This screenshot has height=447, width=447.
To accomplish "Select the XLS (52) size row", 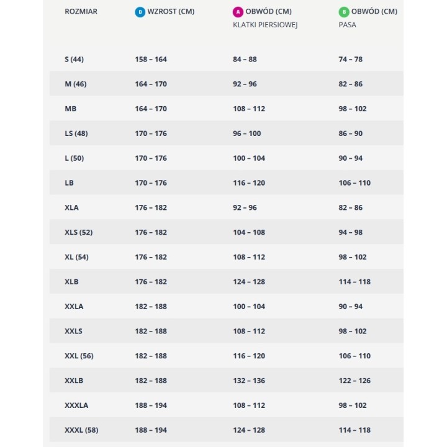I will click(227, 232).
